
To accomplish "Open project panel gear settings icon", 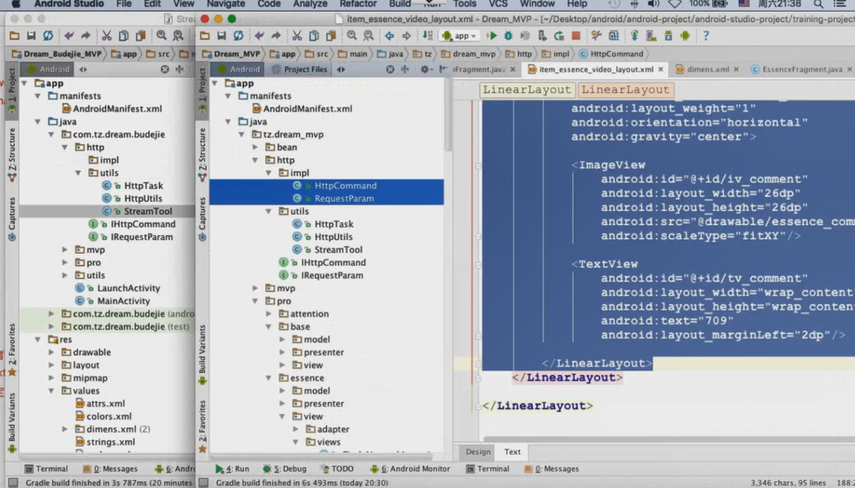I will (x=425, y=69).
